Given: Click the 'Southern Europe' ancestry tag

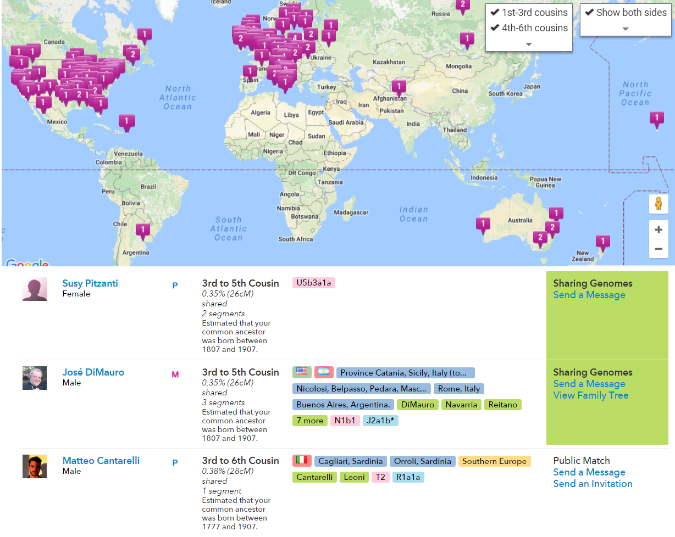Looking at the screenshot, I should (495, 461).
